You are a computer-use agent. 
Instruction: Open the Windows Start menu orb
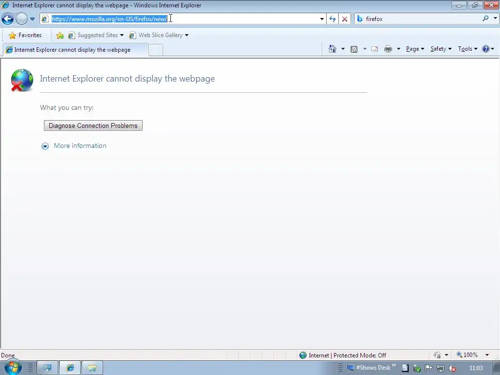click(13, 368)
